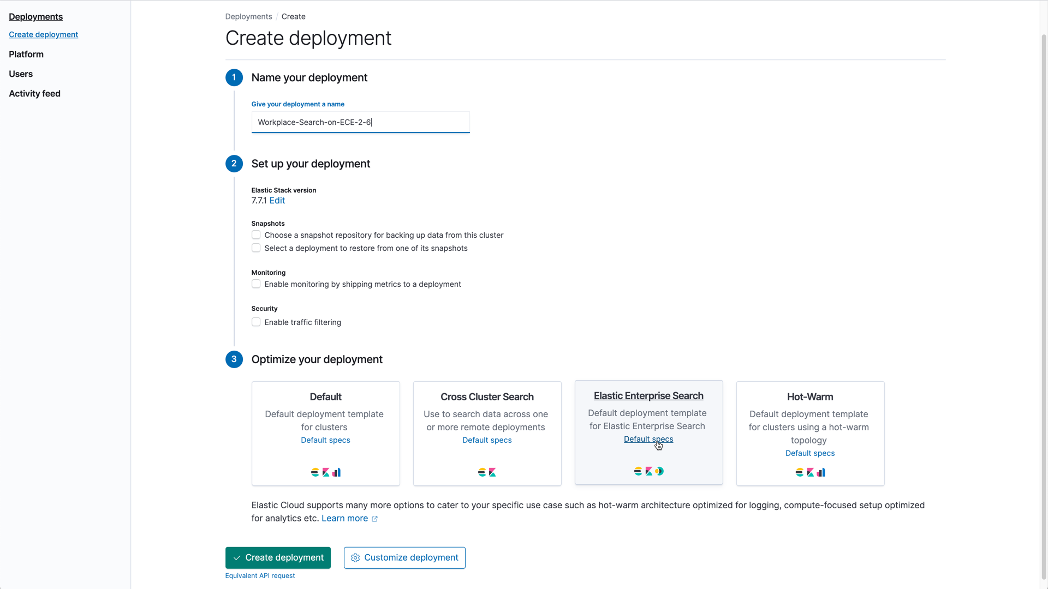This screenshot has width=1048, height=589.
Task: Open Default specs under Hot-Warm template
Action: click(x=810, y=453)
